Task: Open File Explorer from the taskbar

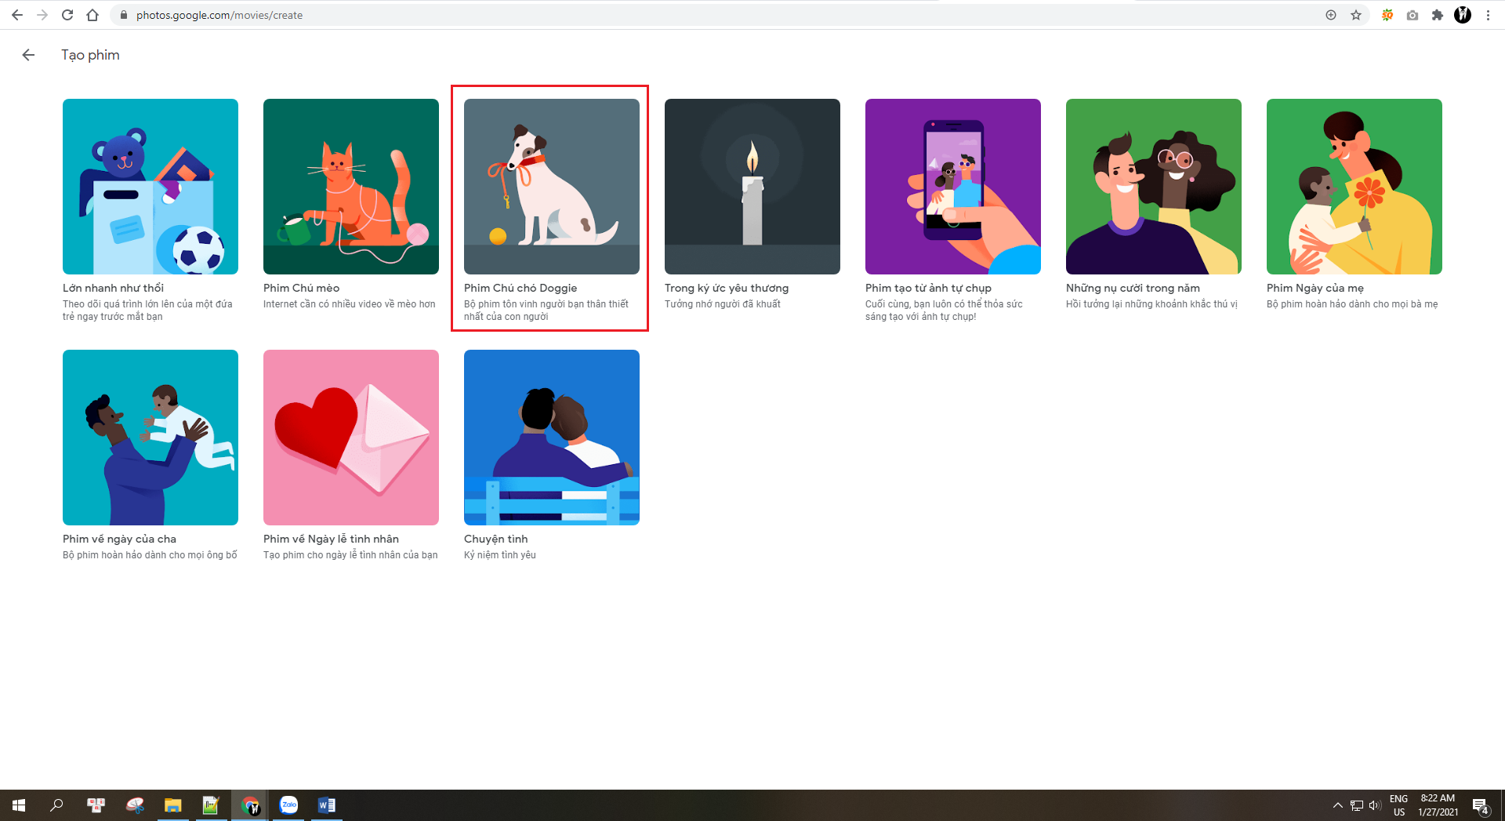Action: (173, 805)
